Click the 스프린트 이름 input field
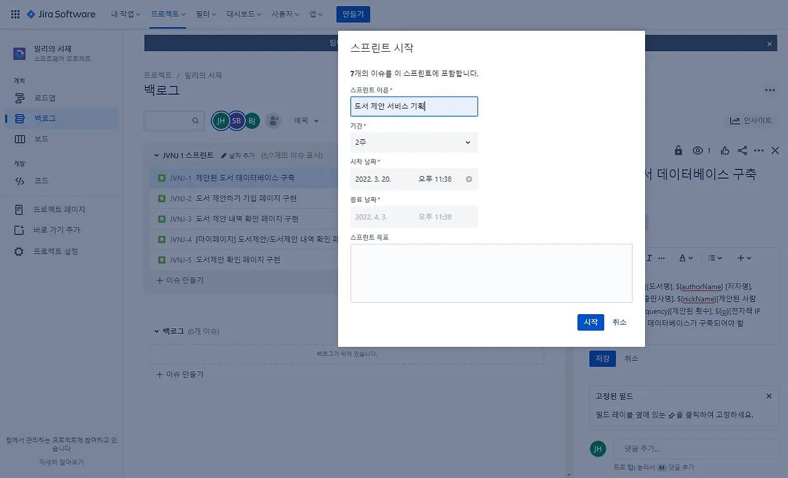This screenshot has width=788, height=478. click(x=414, y=107)
